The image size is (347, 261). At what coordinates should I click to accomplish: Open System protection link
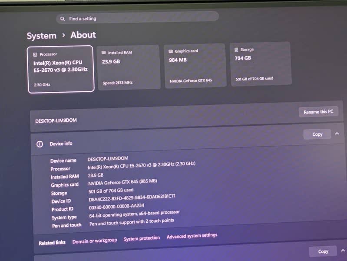pos(142,239)
